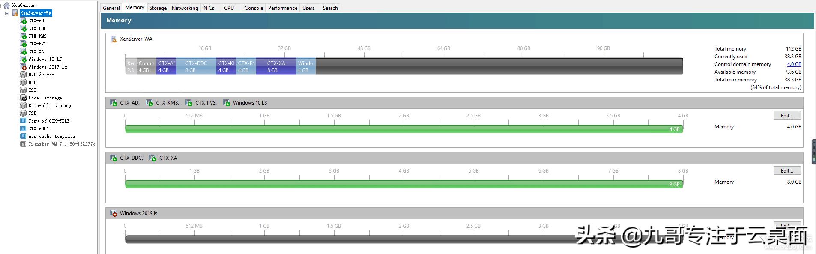Collapse the XenServer-WA tree node

[x=7, y=13]
